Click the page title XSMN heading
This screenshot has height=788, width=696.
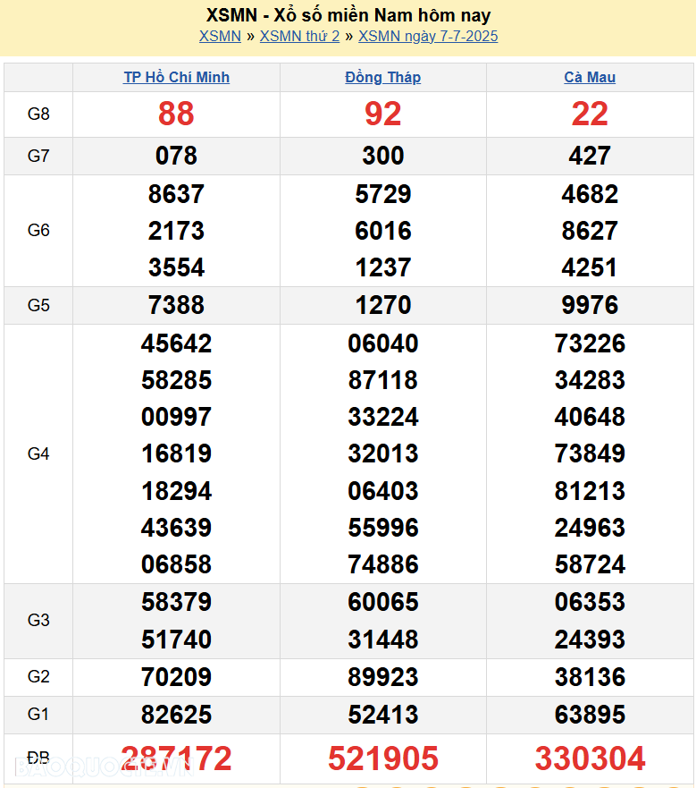pyautogui.click(x=348, y=15)
